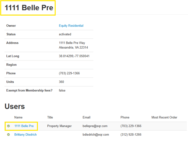
Task: Click the Most Recent Order column header
Action: [x=164, y=117]
